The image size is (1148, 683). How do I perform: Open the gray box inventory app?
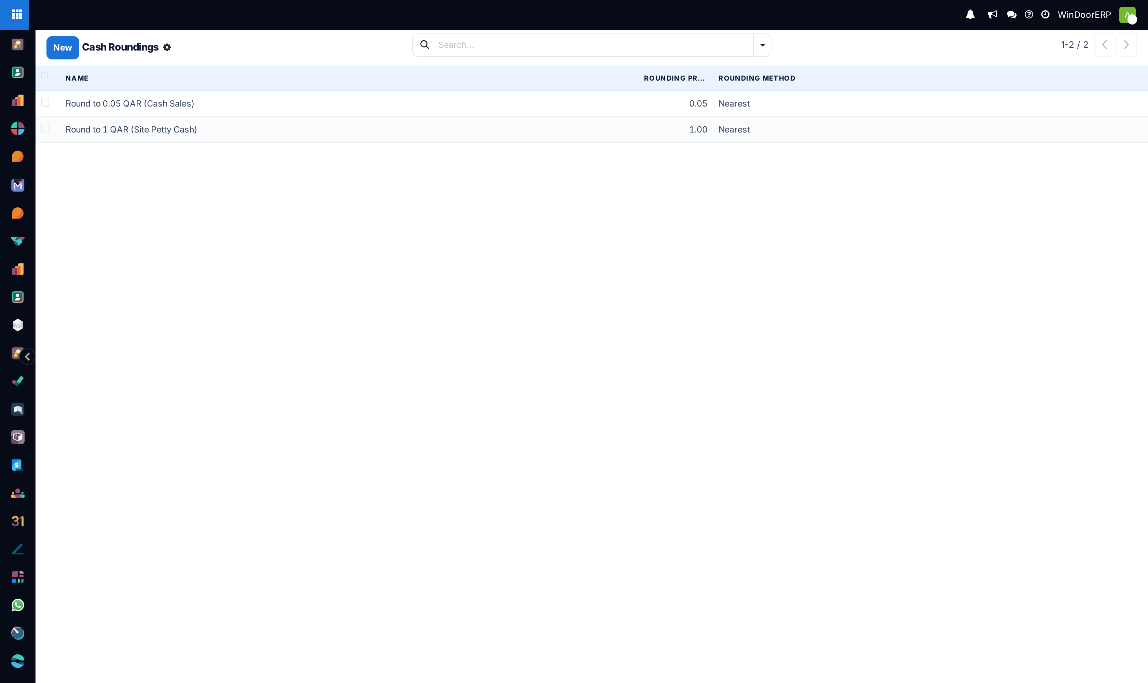click(x=17, y=437)
